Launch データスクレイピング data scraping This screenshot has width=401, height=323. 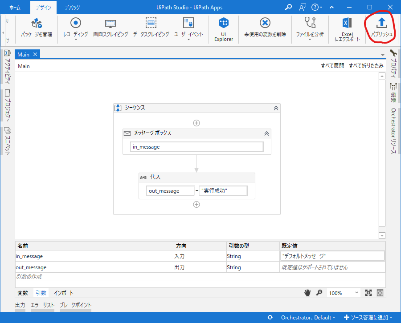[x=151, y=28]
